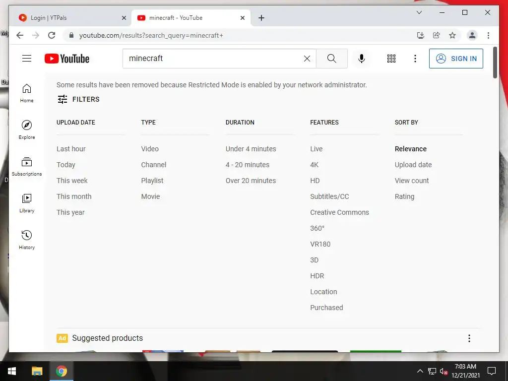508x381 pixels.
Task: Open the YouTube hamburger guide menu
Action: (x=27, y=59)
